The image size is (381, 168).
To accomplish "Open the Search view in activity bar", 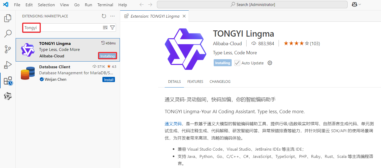I will pyautogui.click(x=8, y=33).
